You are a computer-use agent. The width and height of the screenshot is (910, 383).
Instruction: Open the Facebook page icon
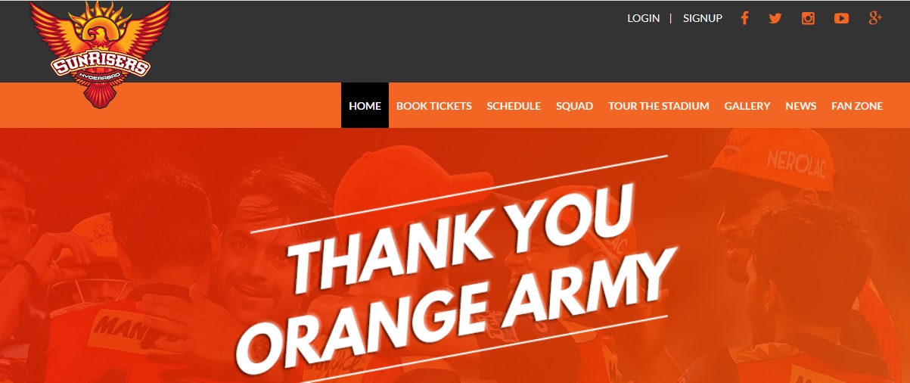(744, 18)
